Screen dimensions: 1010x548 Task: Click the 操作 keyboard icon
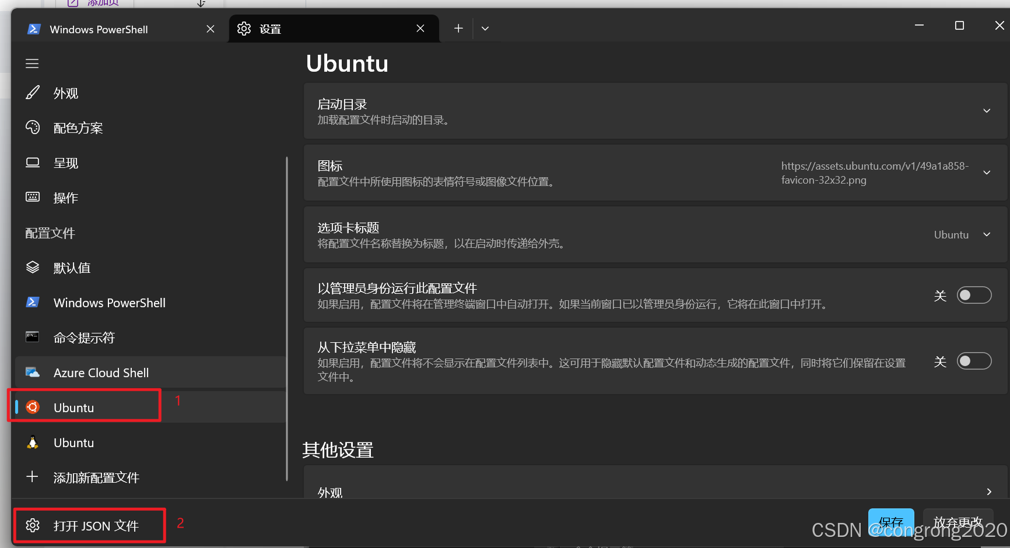[33, 197]
